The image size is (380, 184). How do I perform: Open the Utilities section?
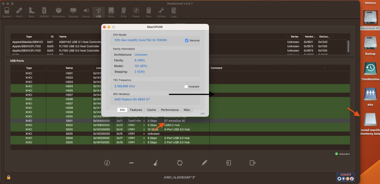(161, 13)
